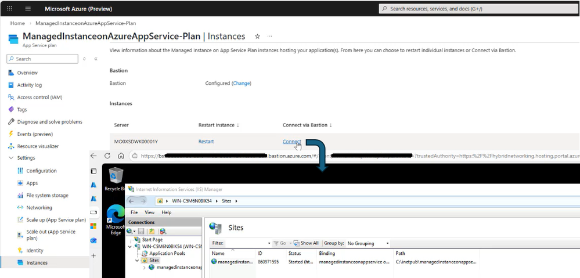Select the site row with ID 860971595

tap(344, 262)
